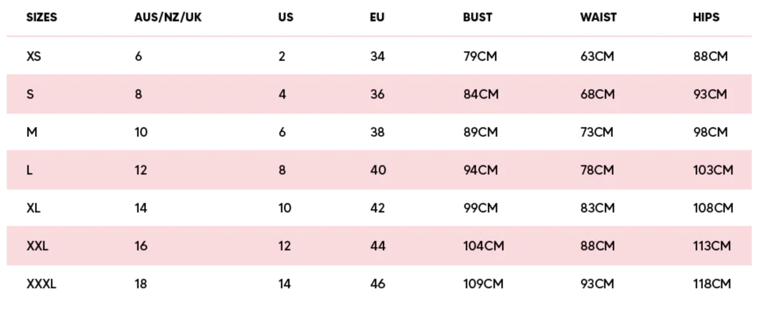The width and height of the screenshot is (760, 312).
Task: Click the 73CM waist measurement
Action: click(x=596, y=132)
